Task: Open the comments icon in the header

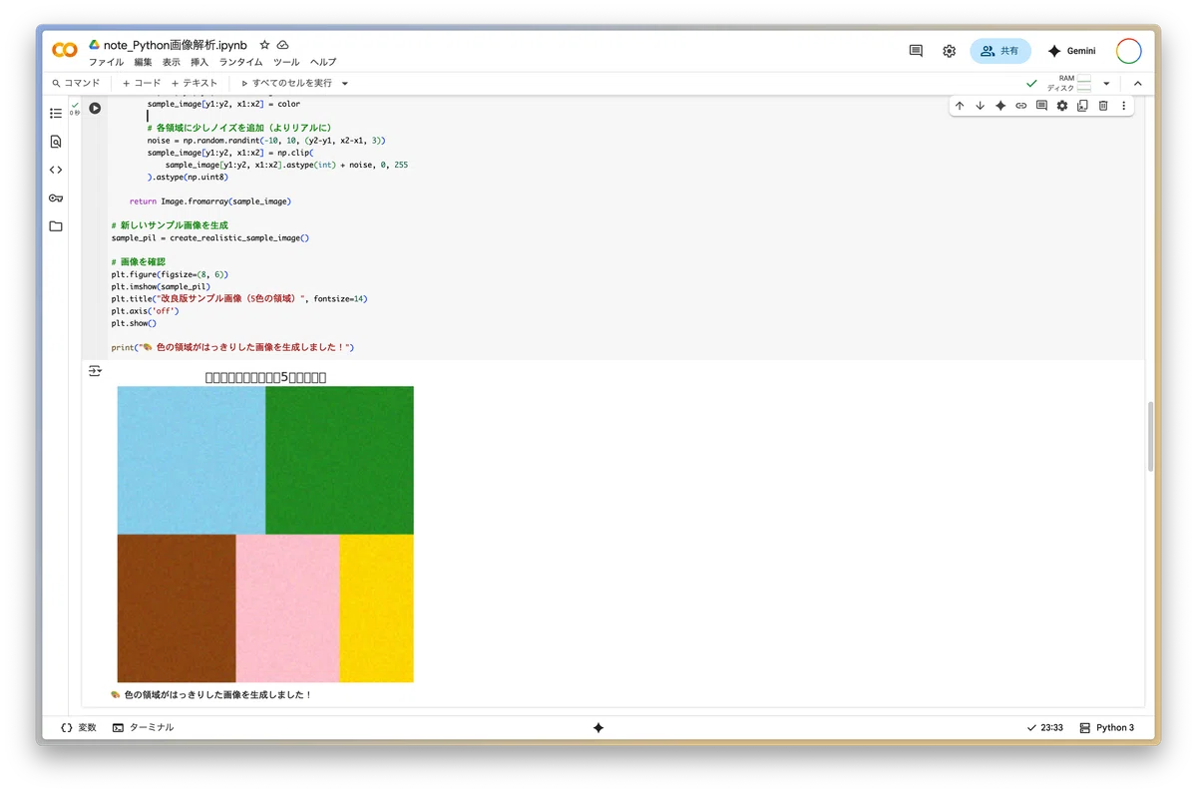Action: tap(916, 51)
